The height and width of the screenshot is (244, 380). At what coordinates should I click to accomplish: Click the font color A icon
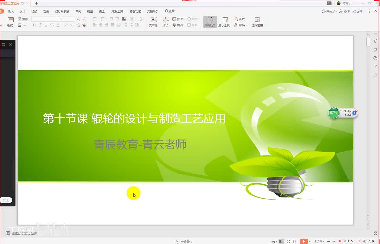pyautogui.click(x=58, y=25)
